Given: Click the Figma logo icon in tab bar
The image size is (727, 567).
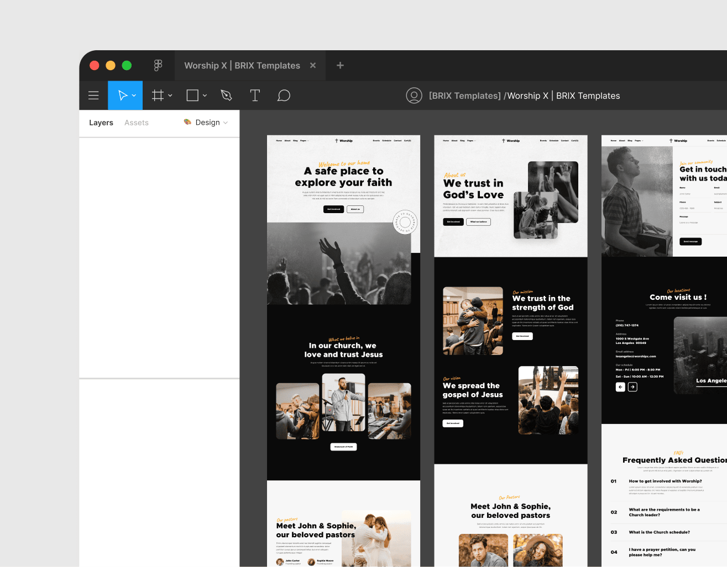Looking at the screenshot, I should 158,65.
